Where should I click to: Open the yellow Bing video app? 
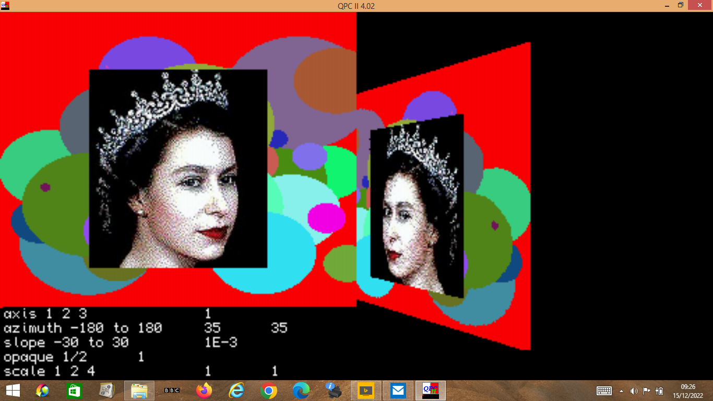(x=366, y=390)
